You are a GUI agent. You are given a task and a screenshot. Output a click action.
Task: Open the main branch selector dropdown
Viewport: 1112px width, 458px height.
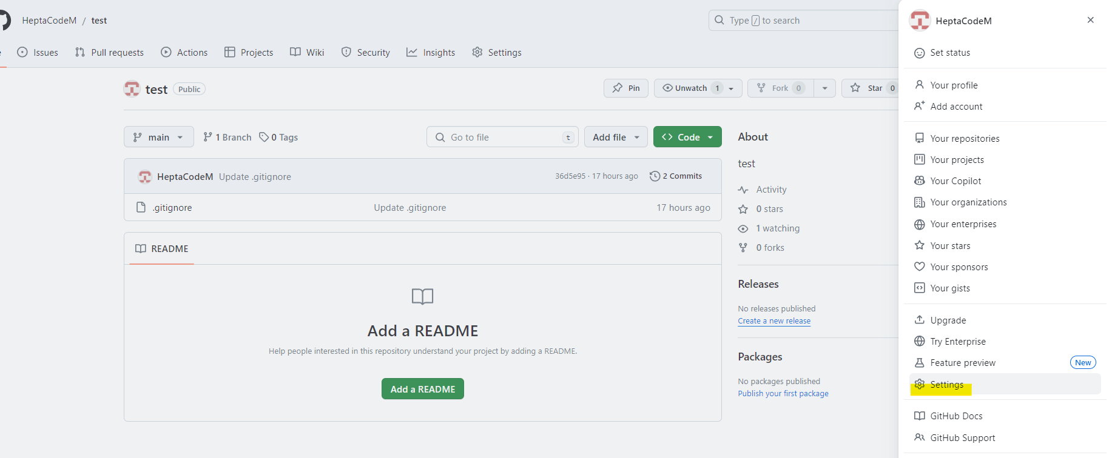coord(159,137)
